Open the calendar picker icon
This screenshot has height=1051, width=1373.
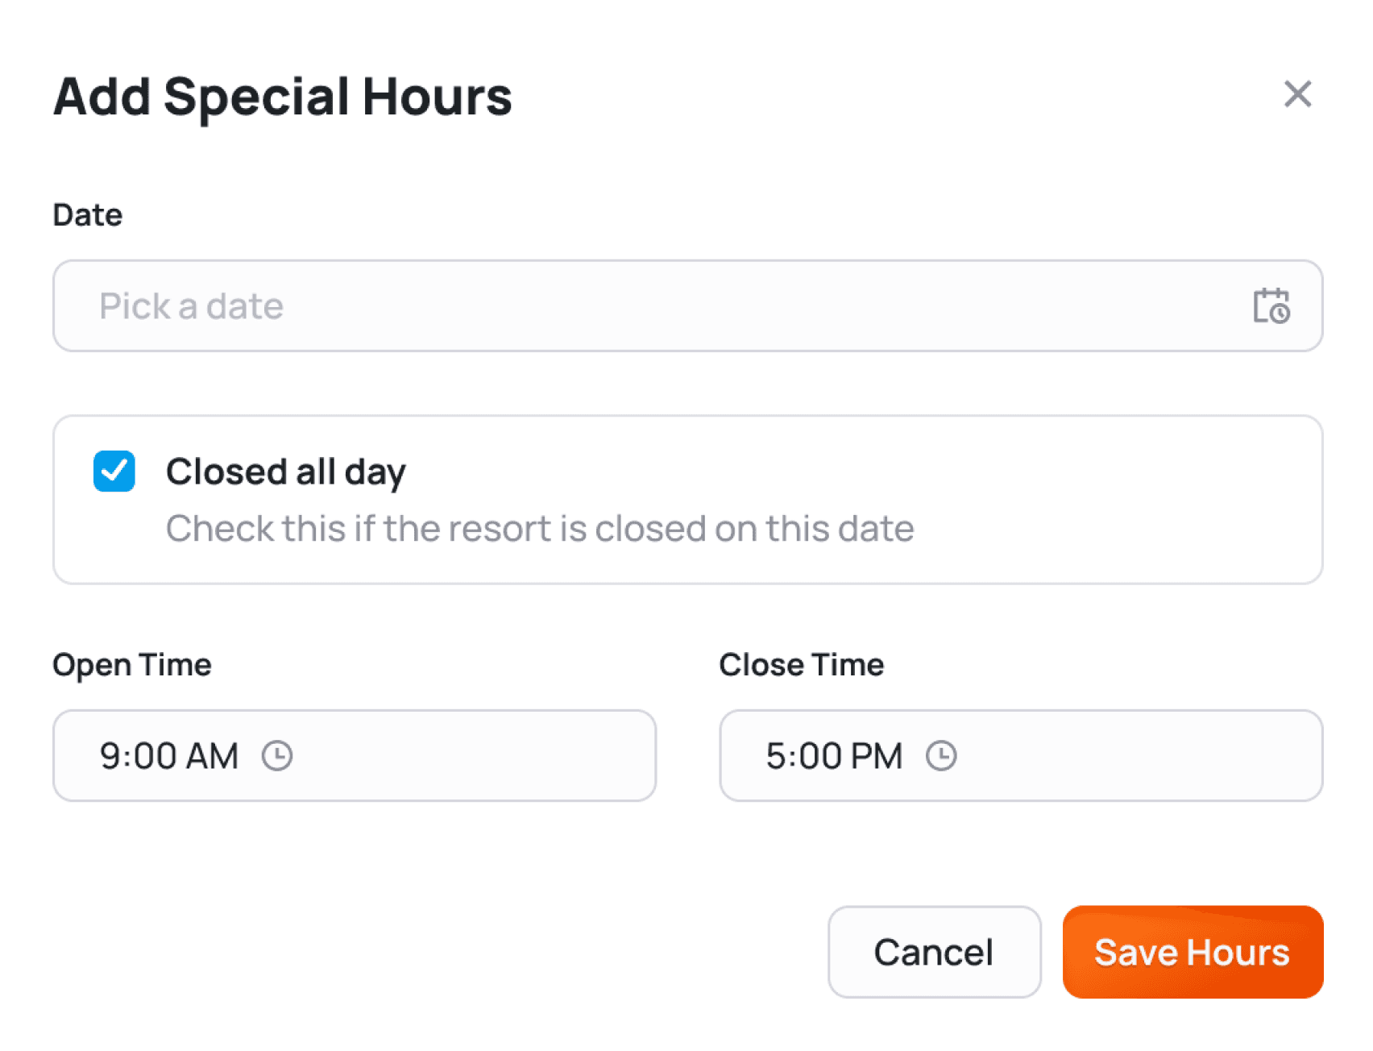tap(1271, 306)
